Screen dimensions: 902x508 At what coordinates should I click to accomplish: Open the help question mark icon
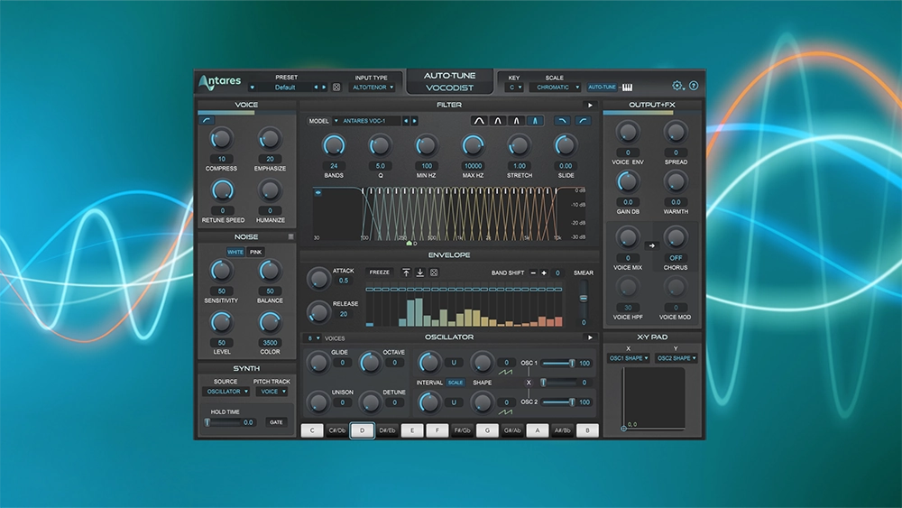click(694, 87)
